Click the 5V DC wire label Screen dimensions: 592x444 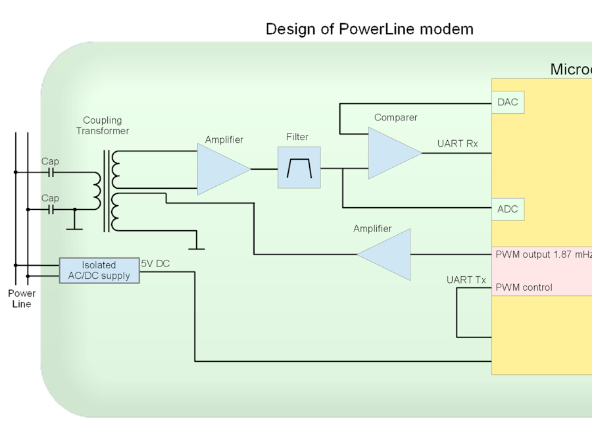coord(156,263)
